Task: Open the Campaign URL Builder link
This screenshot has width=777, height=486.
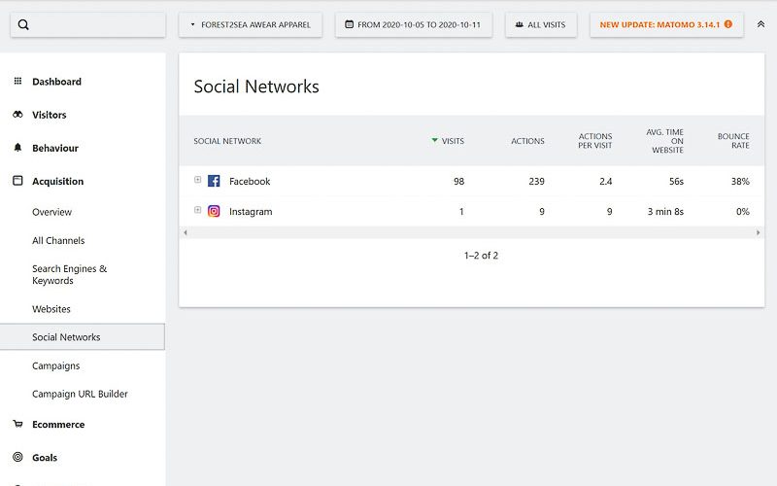Action: (x=80, y=395)
